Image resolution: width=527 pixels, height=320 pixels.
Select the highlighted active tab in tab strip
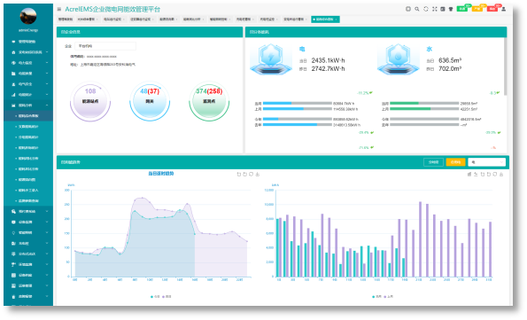pos(325,20)
